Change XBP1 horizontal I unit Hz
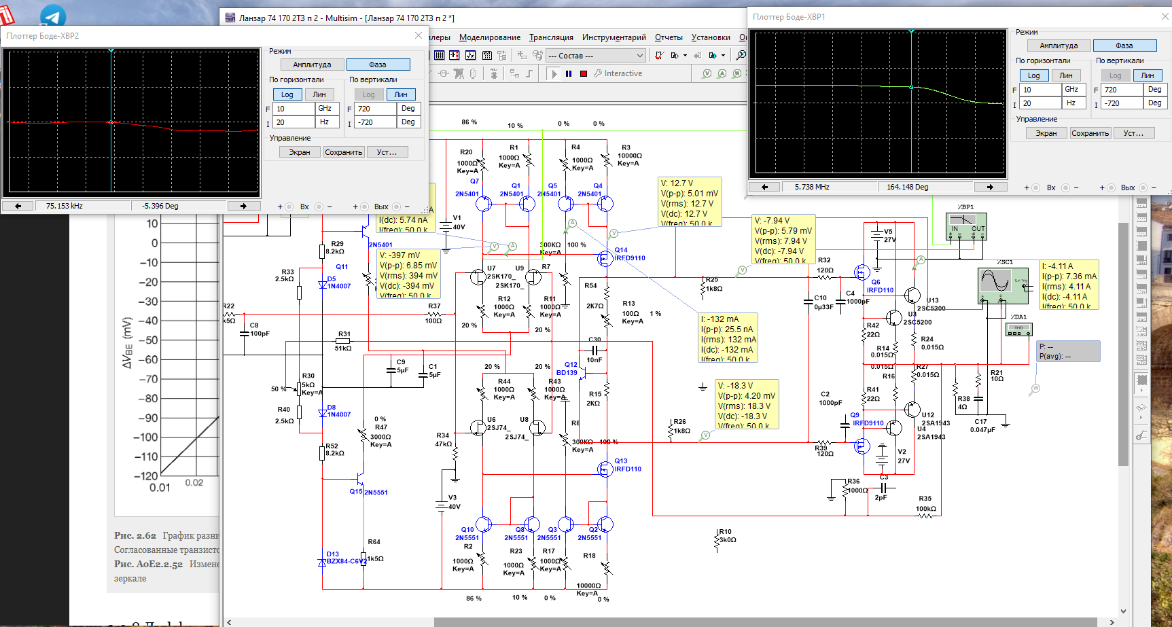Viewport: 1172px width, 627px height. coord(1074,103)
